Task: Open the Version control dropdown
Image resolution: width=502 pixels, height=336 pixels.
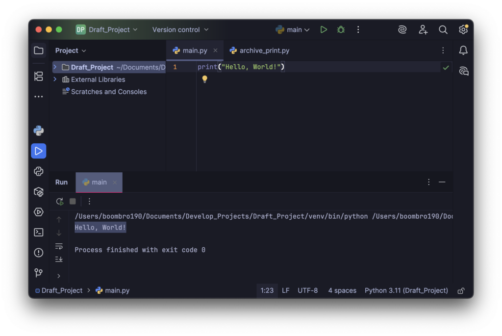Action: (180, 30)
